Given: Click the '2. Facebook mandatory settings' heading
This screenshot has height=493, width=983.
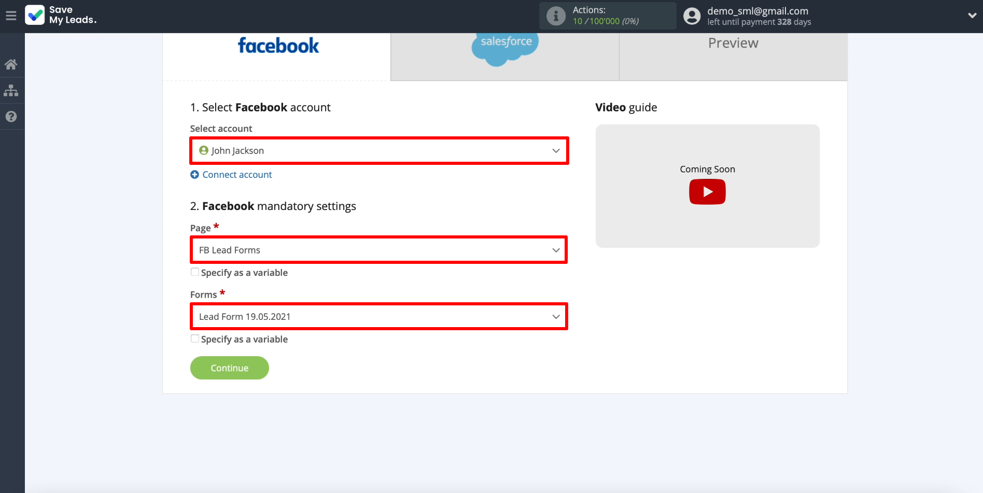Looking at the screenshot, I should pyautogui.click(x=273, y=206).
